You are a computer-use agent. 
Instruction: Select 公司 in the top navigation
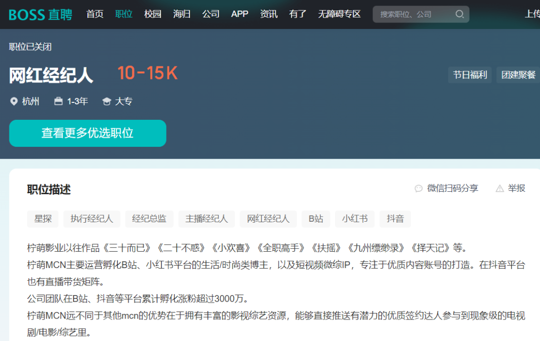point(210,14)
